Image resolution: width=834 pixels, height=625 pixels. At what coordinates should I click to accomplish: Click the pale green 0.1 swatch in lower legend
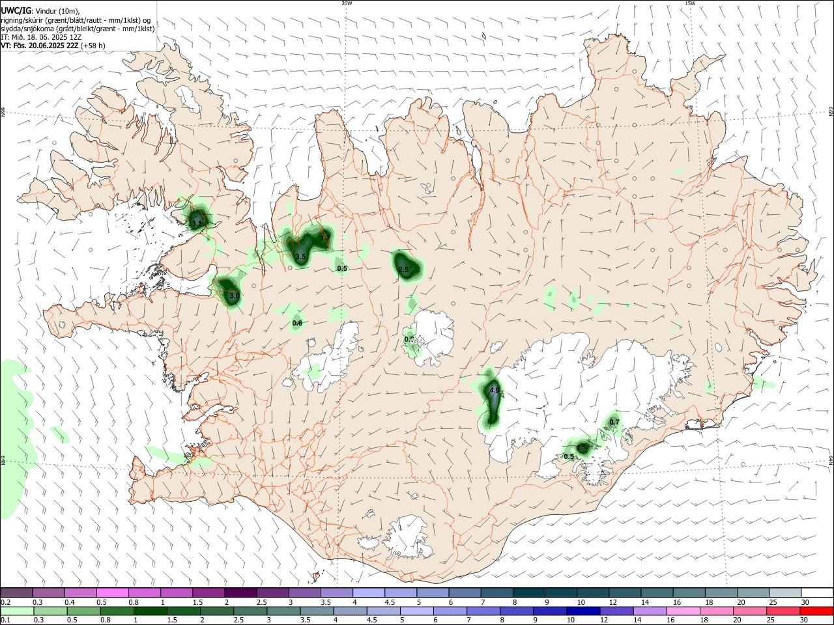click(17, 611)
